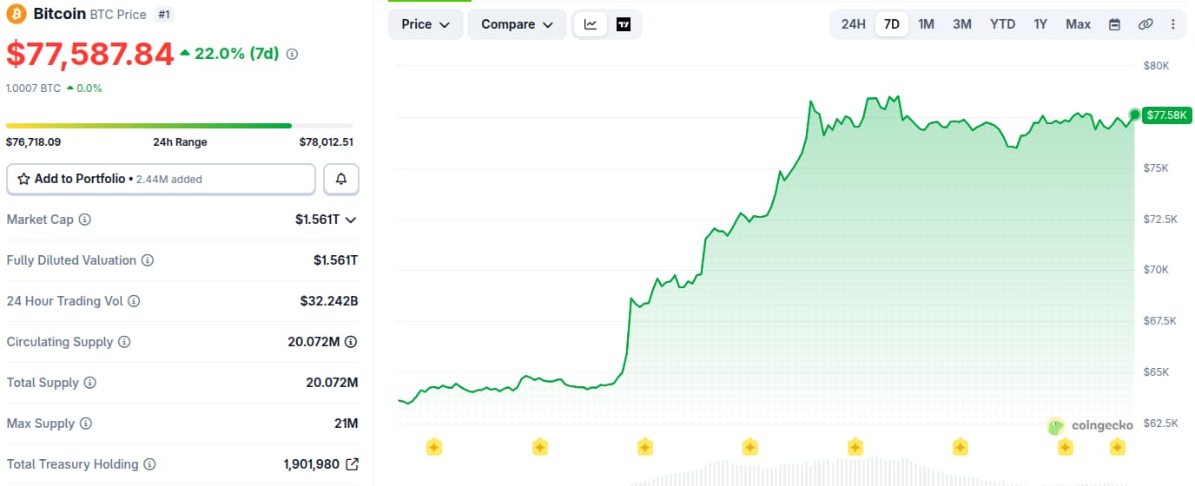Select the 1Y time range
The image size is (1195, 486).
(x=1040, y=24)
